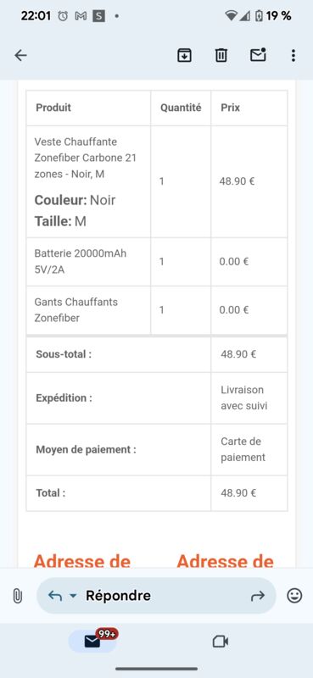
Task: Attach a file with paperclip icon
Action: point(17,596)
